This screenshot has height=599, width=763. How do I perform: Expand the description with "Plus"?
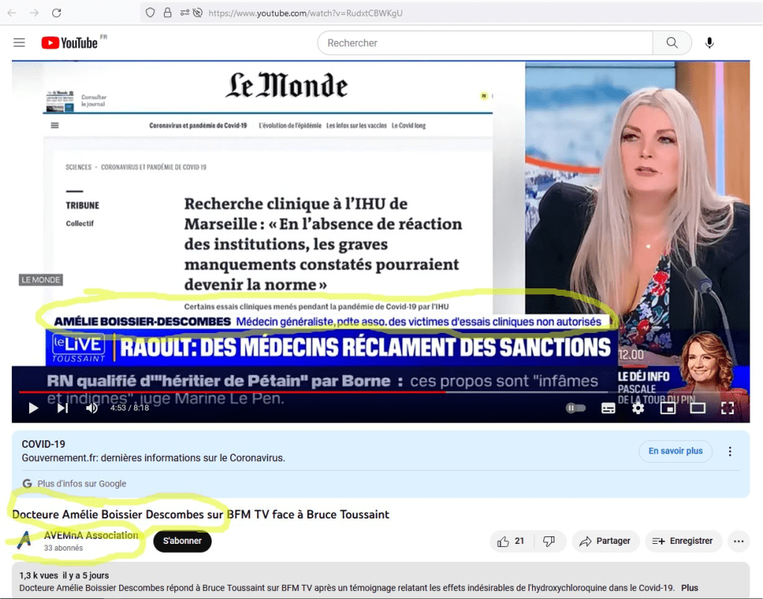689,588
